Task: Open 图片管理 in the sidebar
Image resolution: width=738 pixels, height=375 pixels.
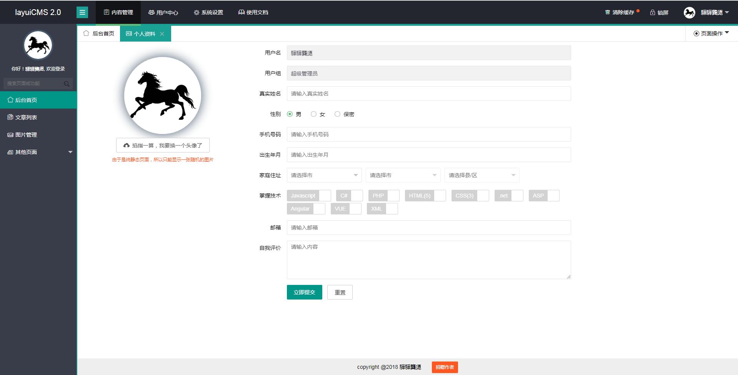Action: pyautogui.click(x=26, y=135)
